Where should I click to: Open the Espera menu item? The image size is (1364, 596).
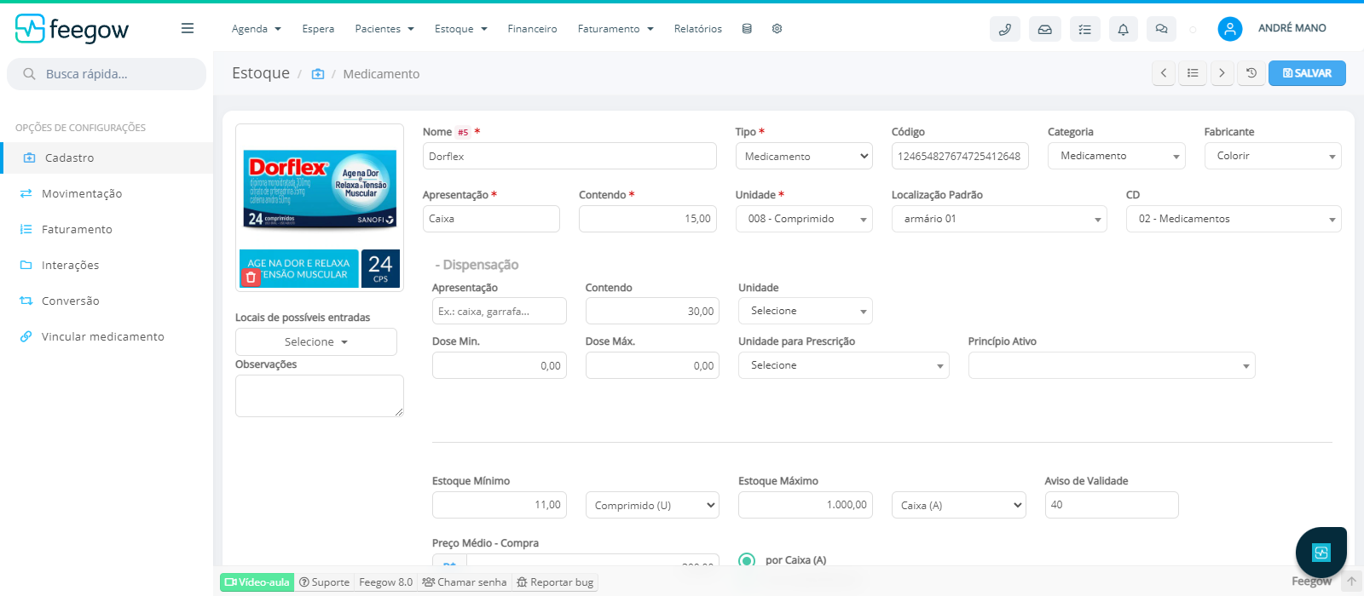[318, 29]
